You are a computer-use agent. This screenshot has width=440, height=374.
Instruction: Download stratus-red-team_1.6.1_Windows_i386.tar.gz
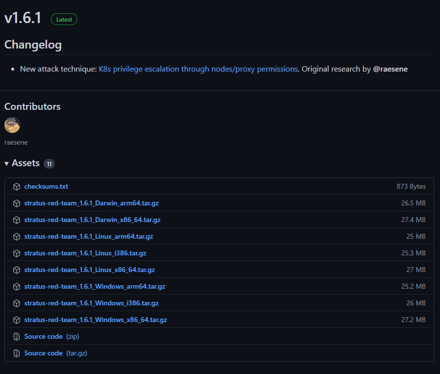point(92,303)
